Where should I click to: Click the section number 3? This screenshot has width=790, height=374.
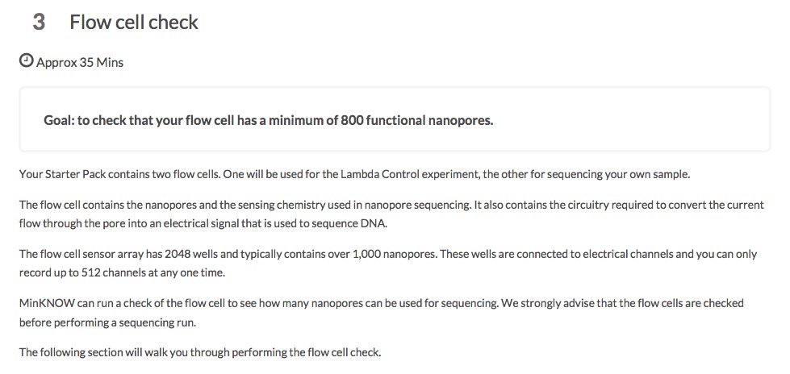click(x=39, y=23)
